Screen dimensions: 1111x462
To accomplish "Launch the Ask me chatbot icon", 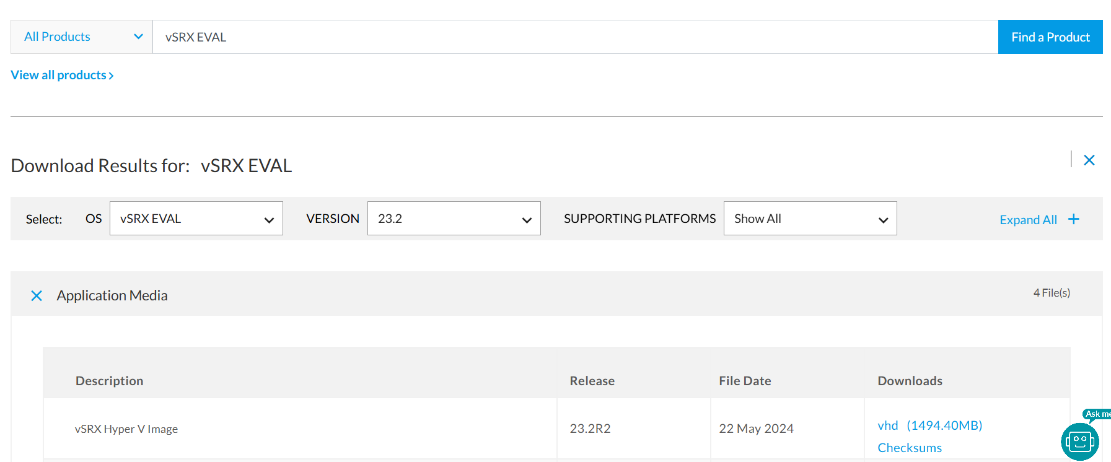I will click(1080, 440).
